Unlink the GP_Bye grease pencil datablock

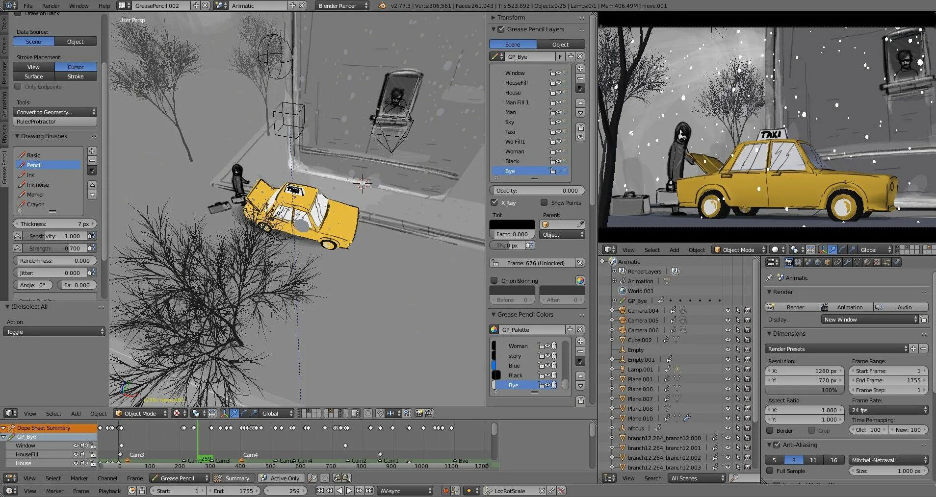[580, 56]
